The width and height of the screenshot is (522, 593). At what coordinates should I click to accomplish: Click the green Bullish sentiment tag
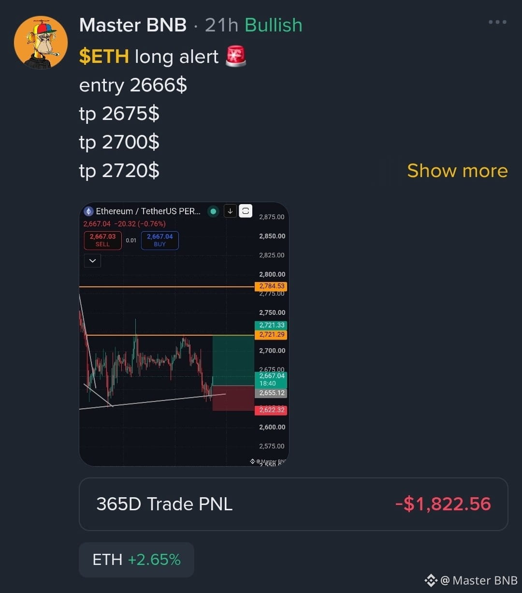pos(274,25)
